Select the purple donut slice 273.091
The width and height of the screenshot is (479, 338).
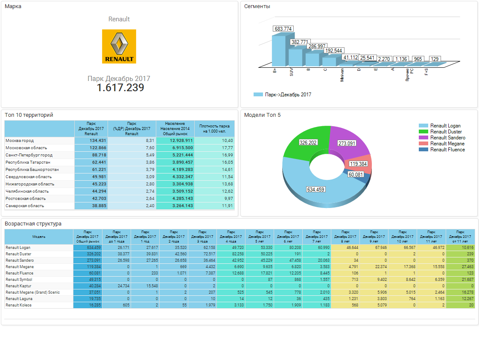tap(347, 143)
